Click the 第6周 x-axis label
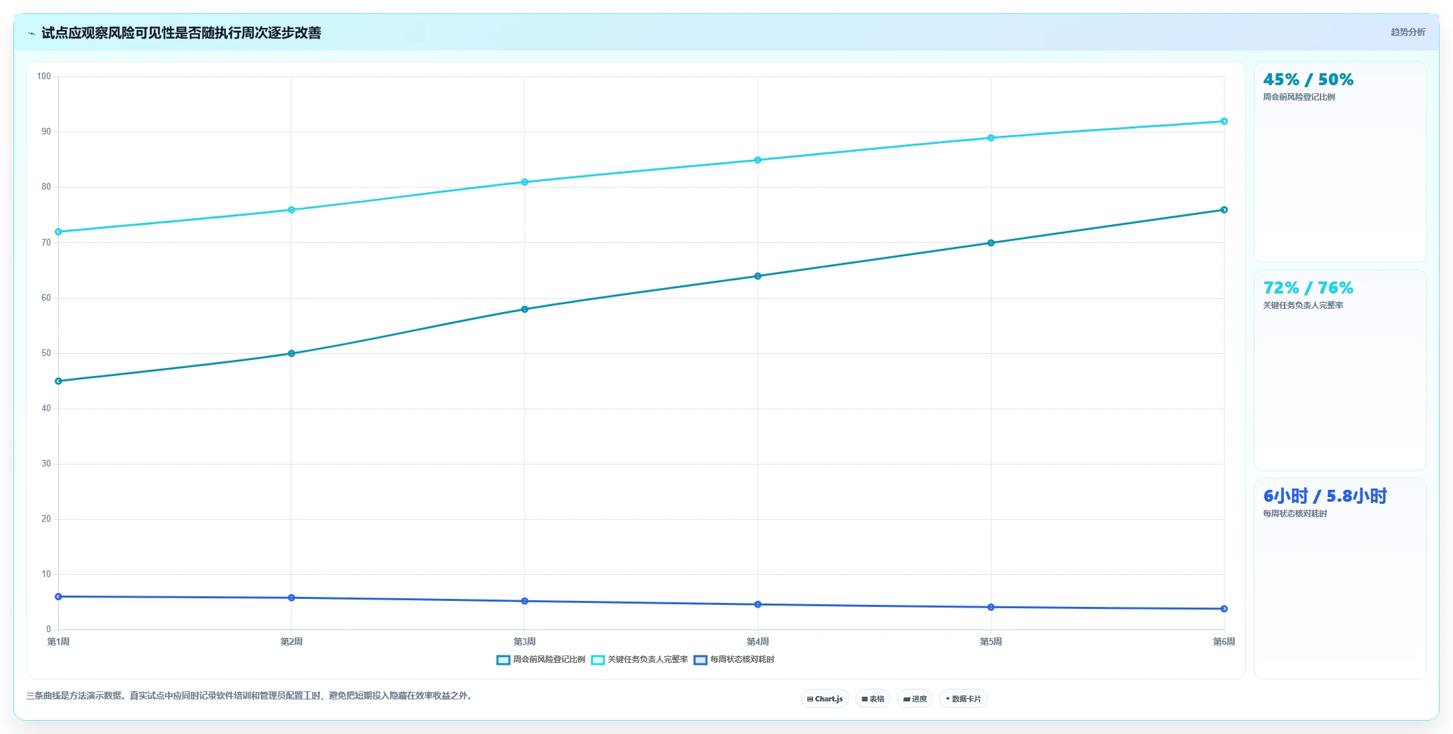1453x734 pixels. tap(1224, 642)
